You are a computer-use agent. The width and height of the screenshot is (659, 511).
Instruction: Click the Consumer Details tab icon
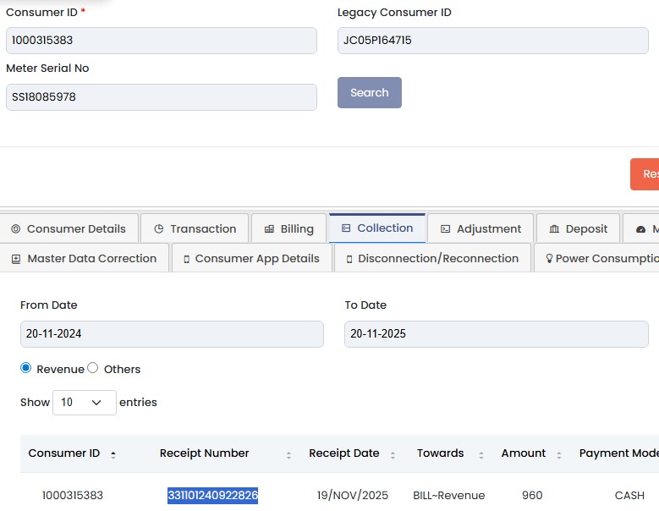coord(15,228)
